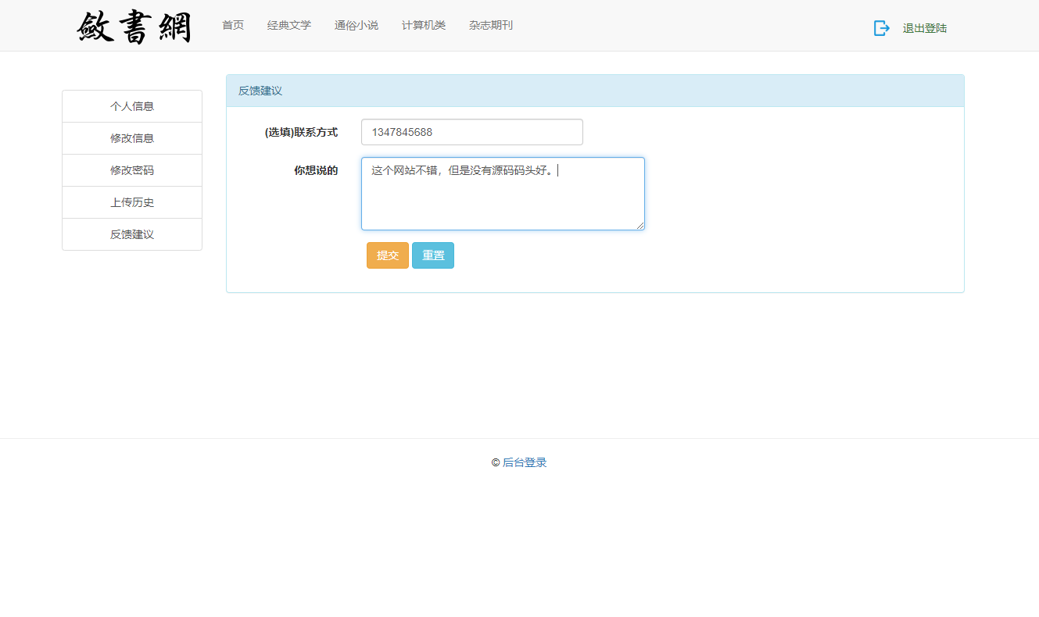Click the logout arrow icon
1039x617 pixels.
click(x=881, y=27)
